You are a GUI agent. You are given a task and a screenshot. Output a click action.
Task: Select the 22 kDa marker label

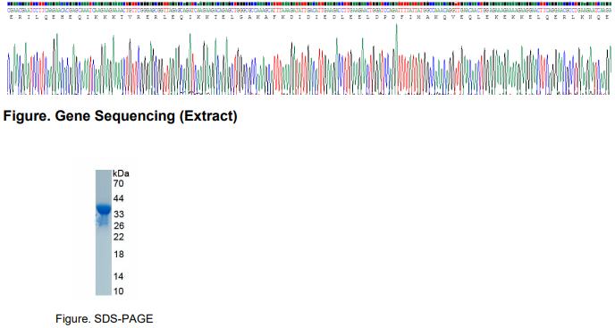pyautogui.click(x=119, y=237)
